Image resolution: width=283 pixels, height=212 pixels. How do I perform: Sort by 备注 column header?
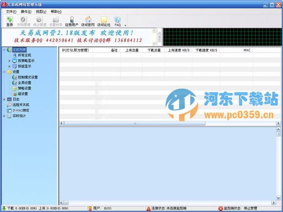[x=107, y=50]
